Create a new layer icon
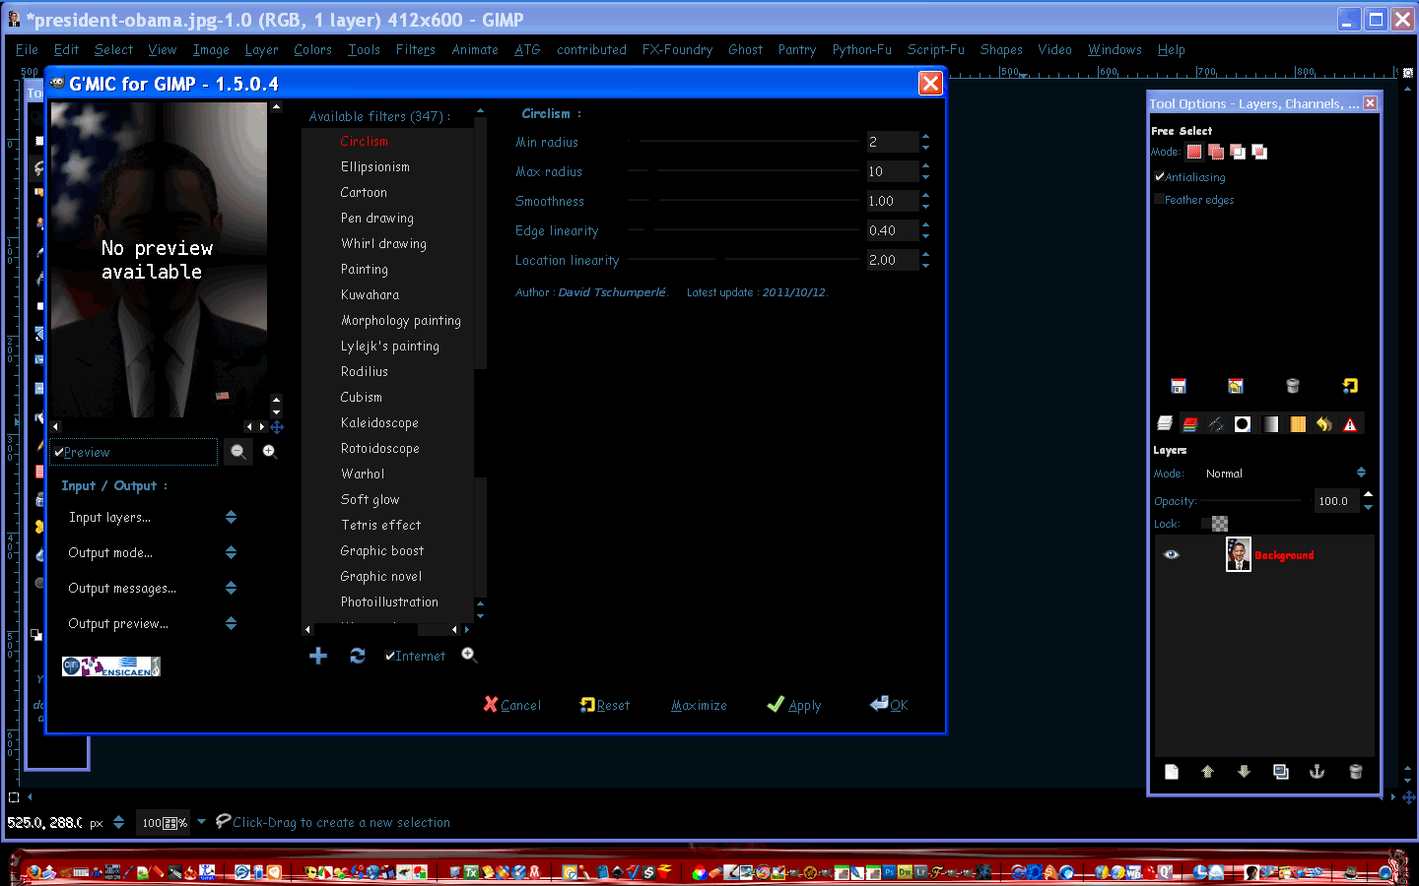 (1172, 772)
